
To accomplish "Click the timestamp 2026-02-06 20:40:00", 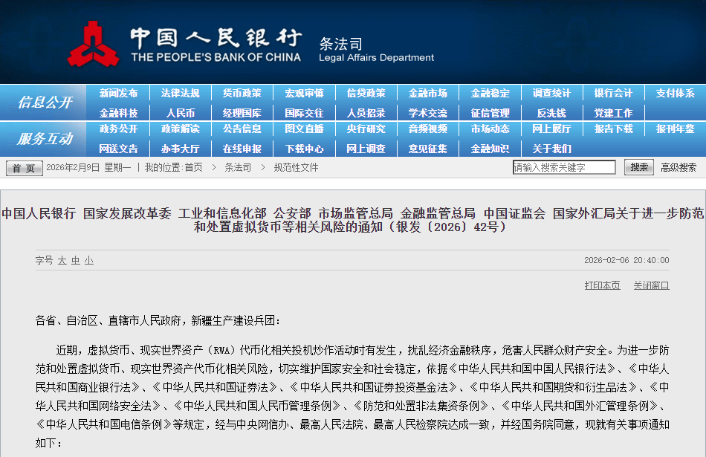I will tap(626, 260).
